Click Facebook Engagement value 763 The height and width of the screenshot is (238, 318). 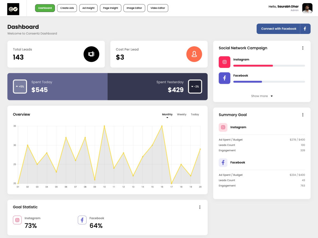pyautogui.click(x=303, y=186)
